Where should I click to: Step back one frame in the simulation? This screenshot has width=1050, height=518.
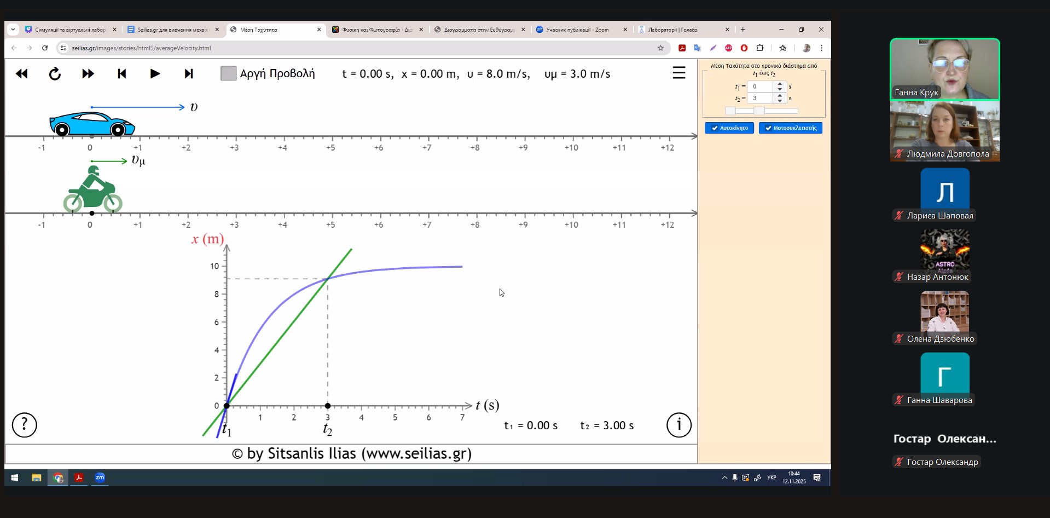pos(122,74)
